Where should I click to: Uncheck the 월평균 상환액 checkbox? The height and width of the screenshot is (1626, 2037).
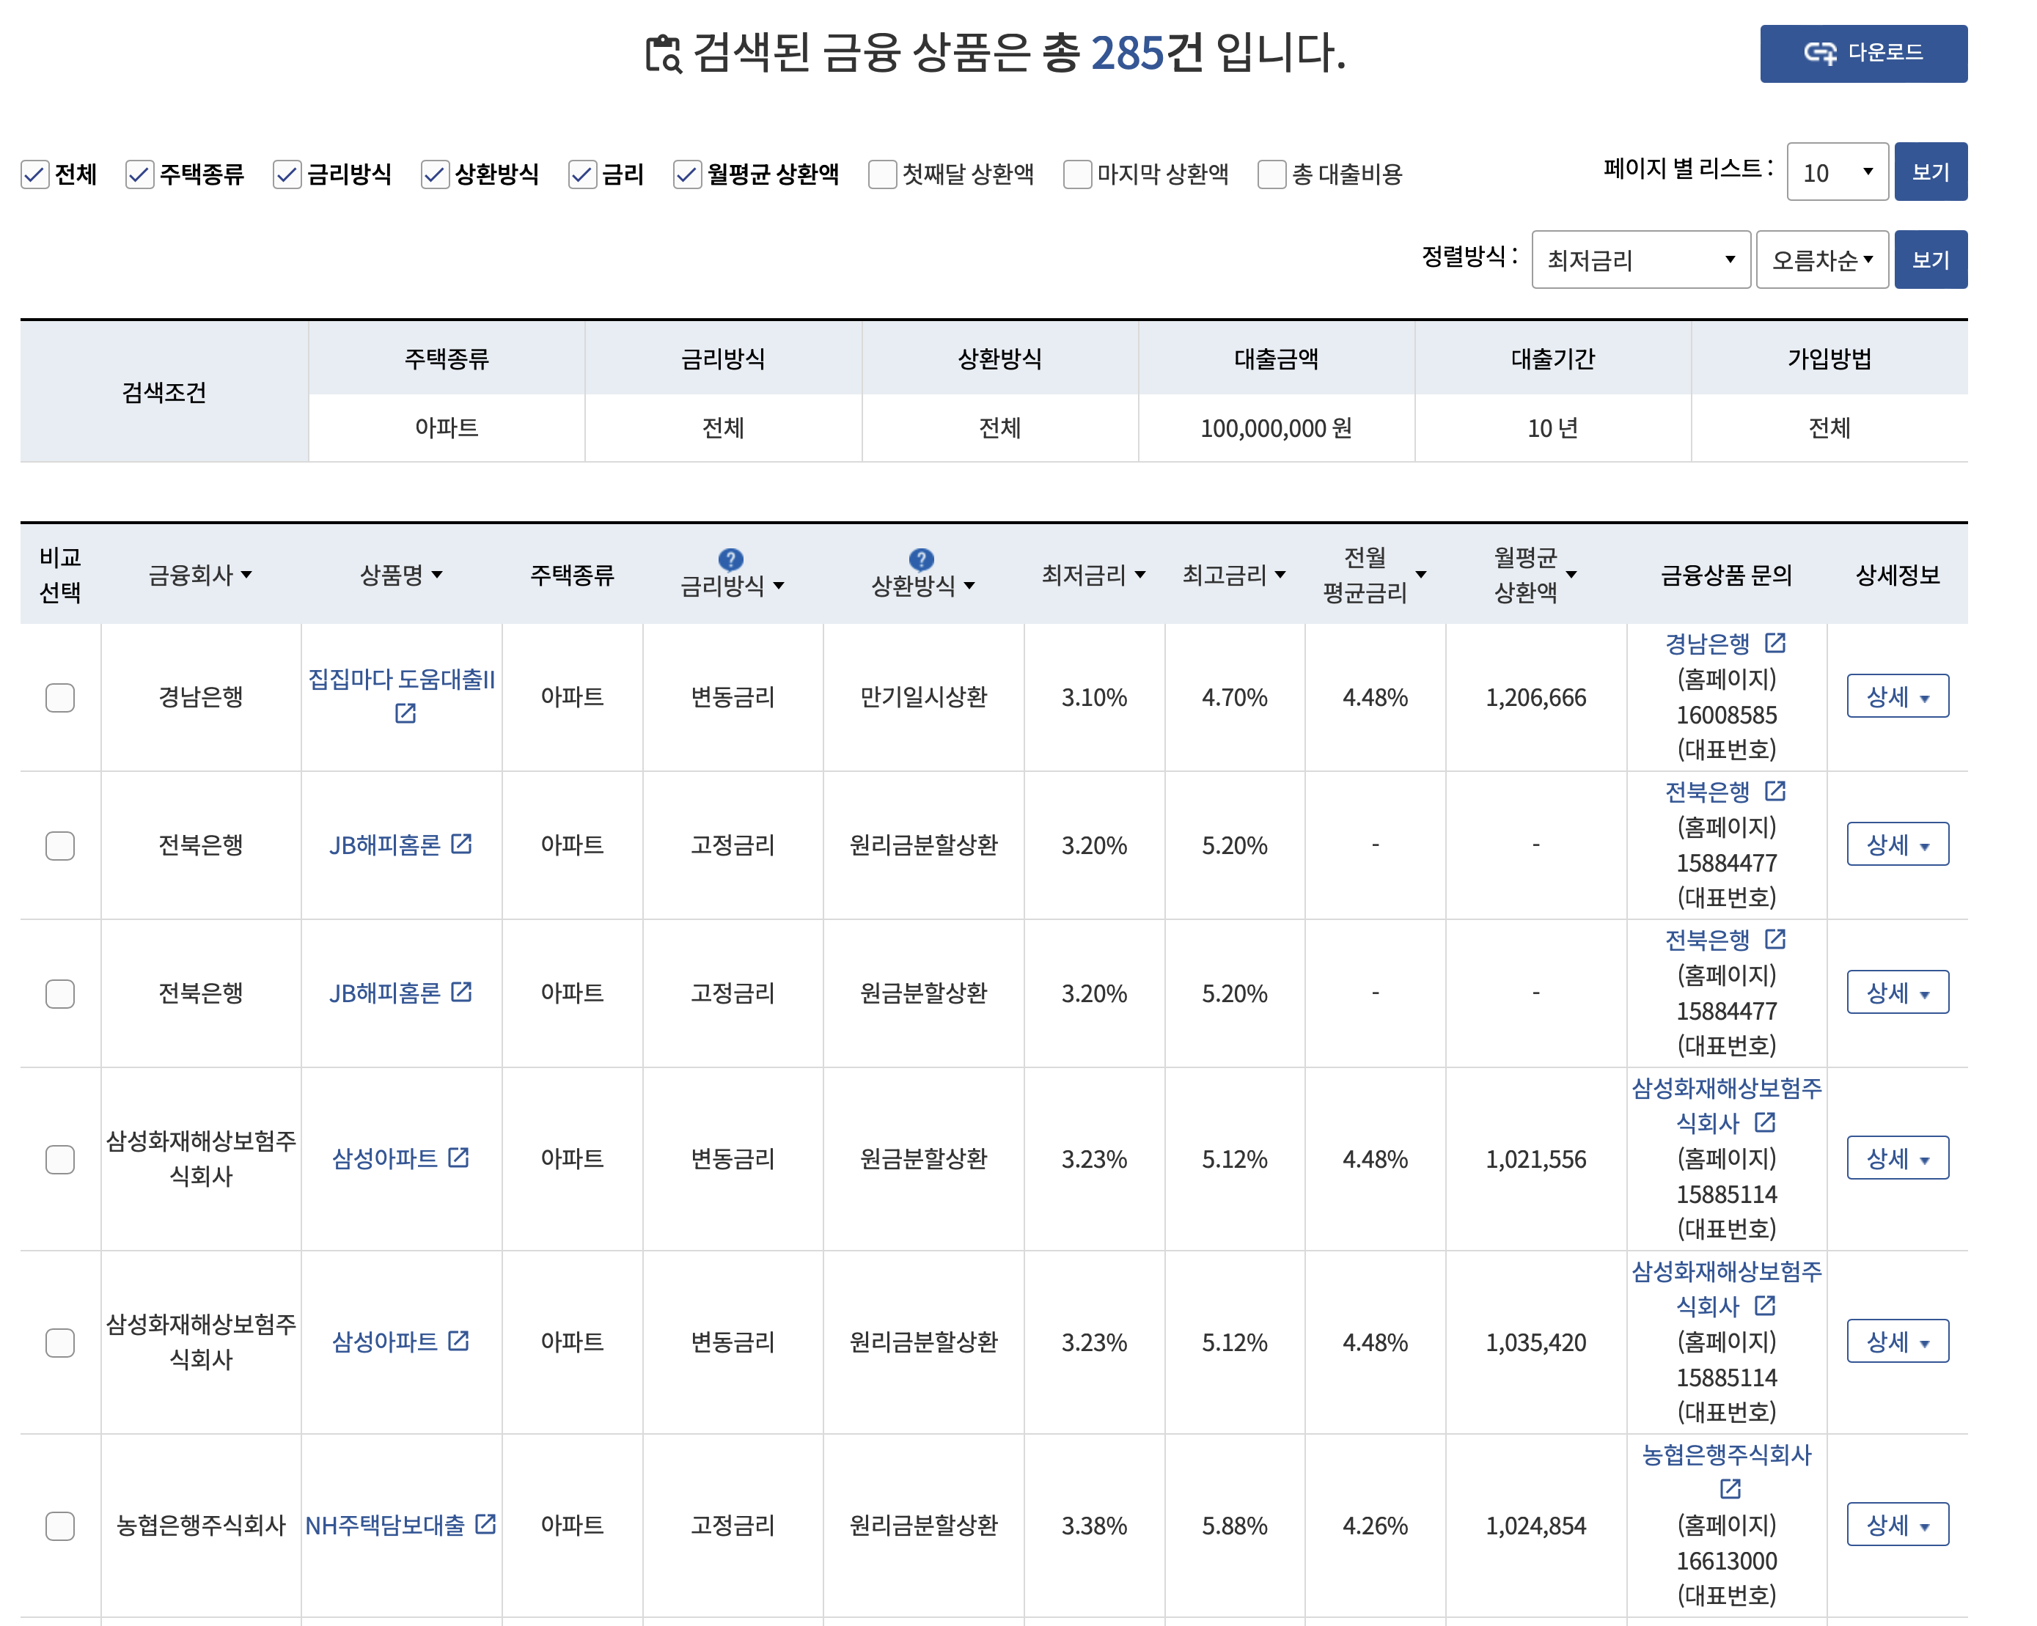(687, 174)
